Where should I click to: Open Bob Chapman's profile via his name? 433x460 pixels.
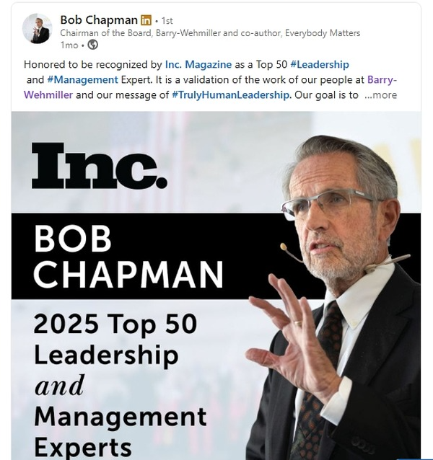click(98, 20)
